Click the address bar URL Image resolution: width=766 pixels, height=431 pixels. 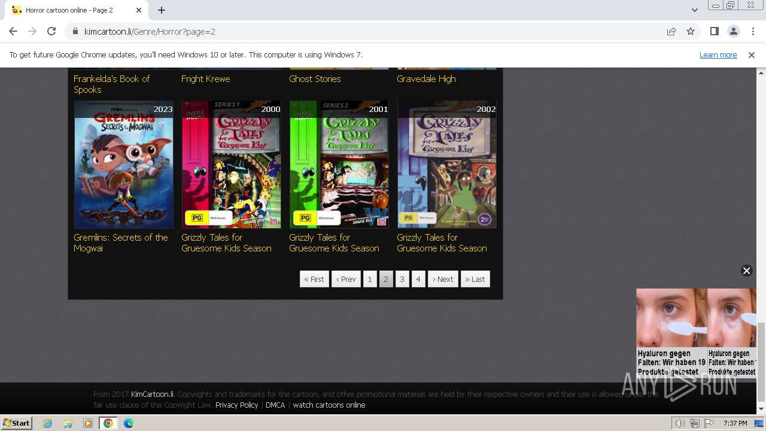150,31
